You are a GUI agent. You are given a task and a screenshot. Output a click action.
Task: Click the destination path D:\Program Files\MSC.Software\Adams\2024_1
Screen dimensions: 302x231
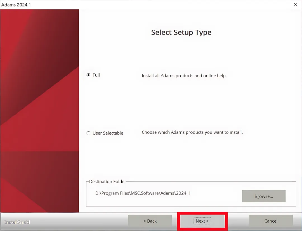pyautogui.click(x=143, y=193)
